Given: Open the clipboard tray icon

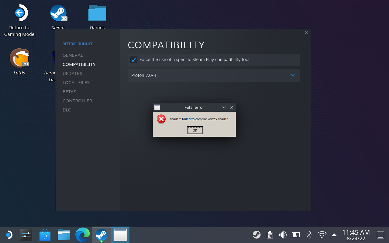Looking at the screenshot, I should click(x=270, y=234).
